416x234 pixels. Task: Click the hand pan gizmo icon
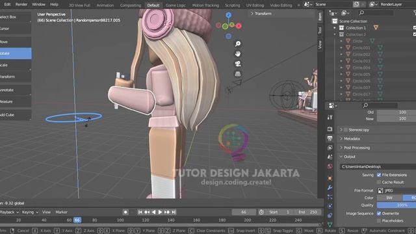238,54
